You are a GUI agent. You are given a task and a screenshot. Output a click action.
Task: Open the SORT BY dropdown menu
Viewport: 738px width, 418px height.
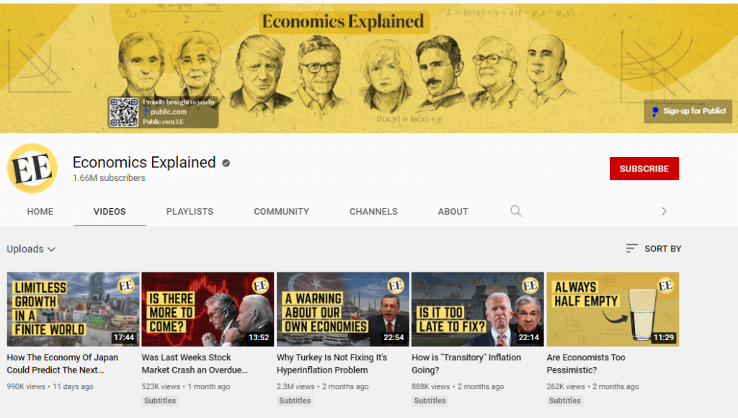pos(654,248)
